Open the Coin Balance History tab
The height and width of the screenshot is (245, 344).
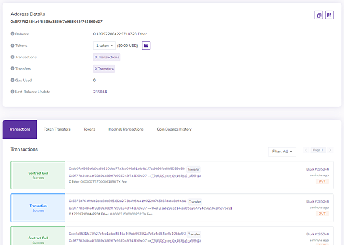[174, 129]
